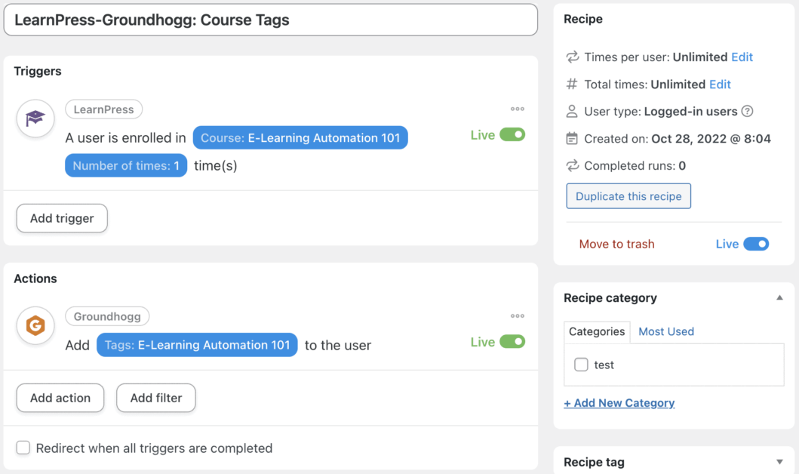Click the 'to the user' action text
Screen dimensions: 799x474
click(338, 345)
